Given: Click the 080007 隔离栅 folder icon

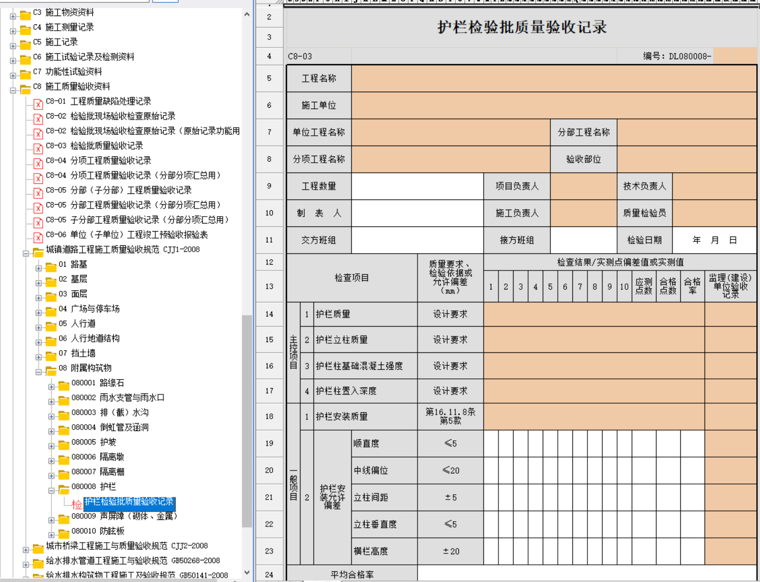Looking at the screenshot, I should point(64,474).
